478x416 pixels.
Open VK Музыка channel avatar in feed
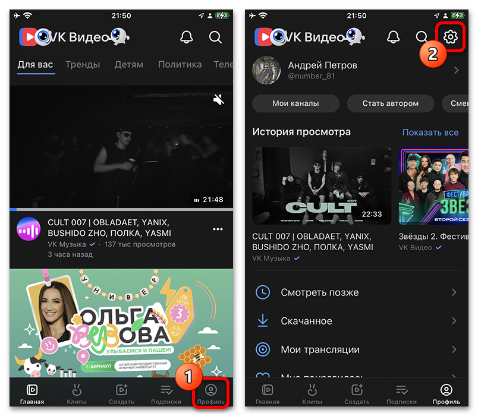pos(29,229)
